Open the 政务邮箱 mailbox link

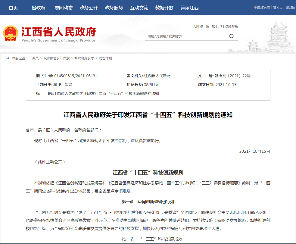(x=232, y=26)
